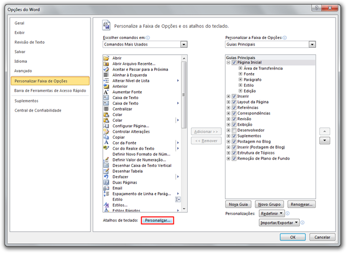Click the Move Down arrow button

click(325, 140)
